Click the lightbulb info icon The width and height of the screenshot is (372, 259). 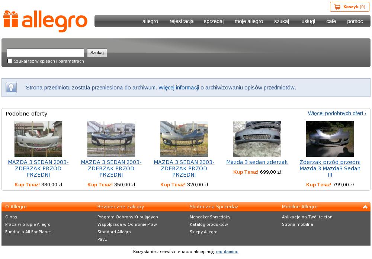tap(11, 88)
